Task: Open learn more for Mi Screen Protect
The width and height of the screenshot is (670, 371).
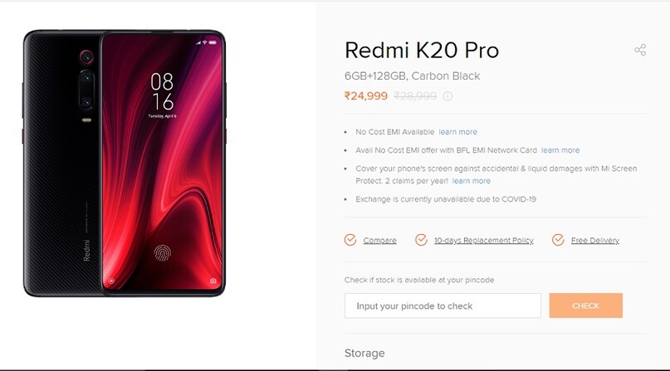Action: point(472,181)
